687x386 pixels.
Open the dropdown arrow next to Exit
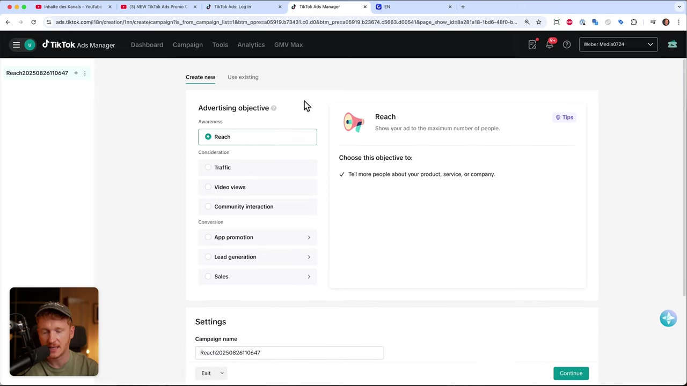[x=222, y=373]
